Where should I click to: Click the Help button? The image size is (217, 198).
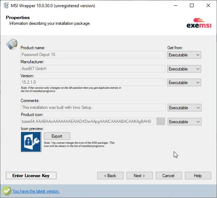coord(198,175)
